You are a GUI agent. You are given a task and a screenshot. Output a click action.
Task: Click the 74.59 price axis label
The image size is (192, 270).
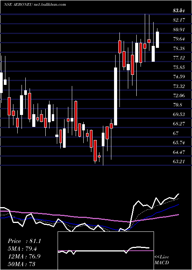179,77
